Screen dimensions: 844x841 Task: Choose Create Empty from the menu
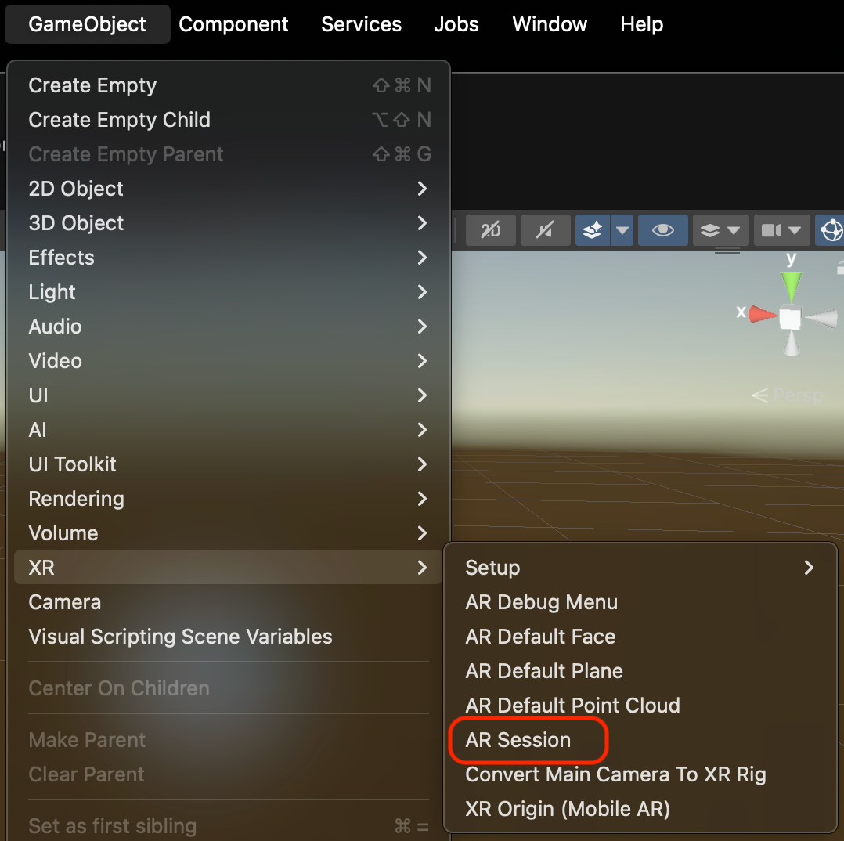point(229,85)
